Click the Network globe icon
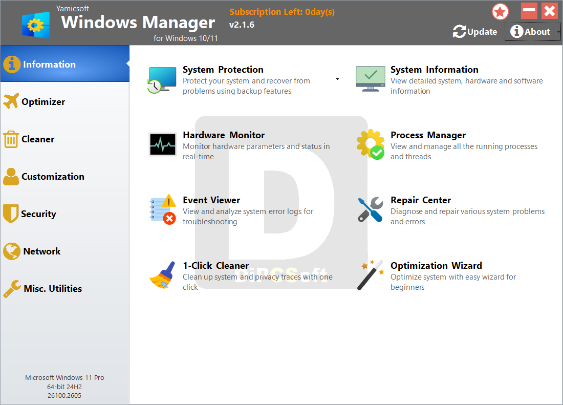Viewport: 563px width, 405px height. [x=12, y=251]
